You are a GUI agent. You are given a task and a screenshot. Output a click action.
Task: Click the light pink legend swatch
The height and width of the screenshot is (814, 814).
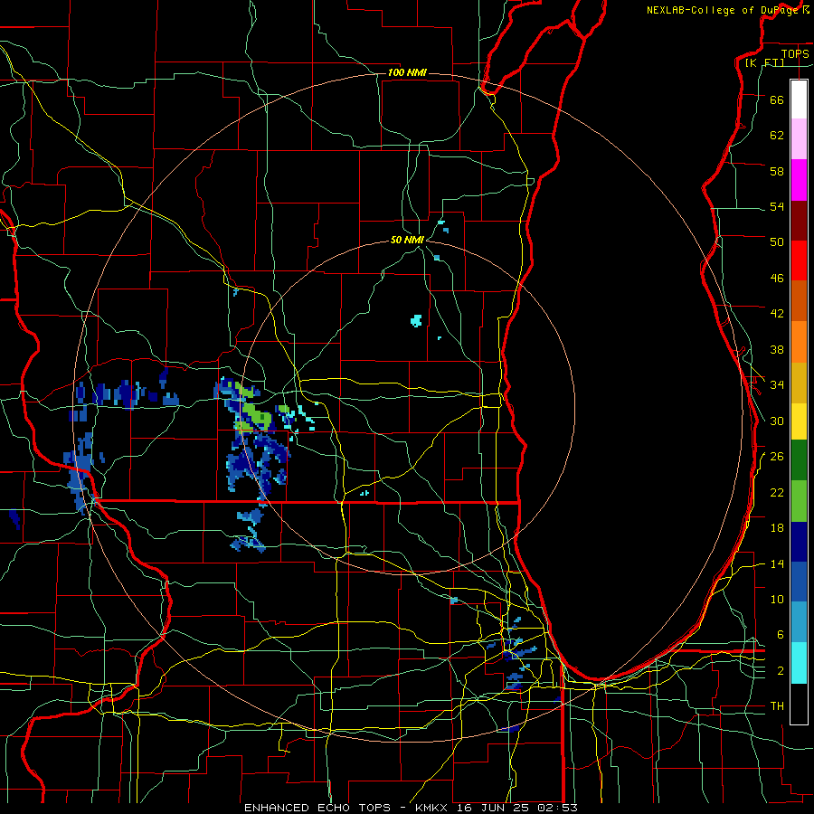[x=799, y=138]
